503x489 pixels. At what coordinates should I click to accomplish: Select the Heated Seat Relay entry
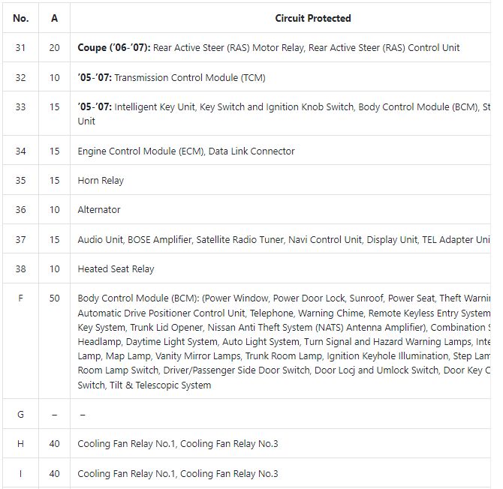tap(116, 268)
